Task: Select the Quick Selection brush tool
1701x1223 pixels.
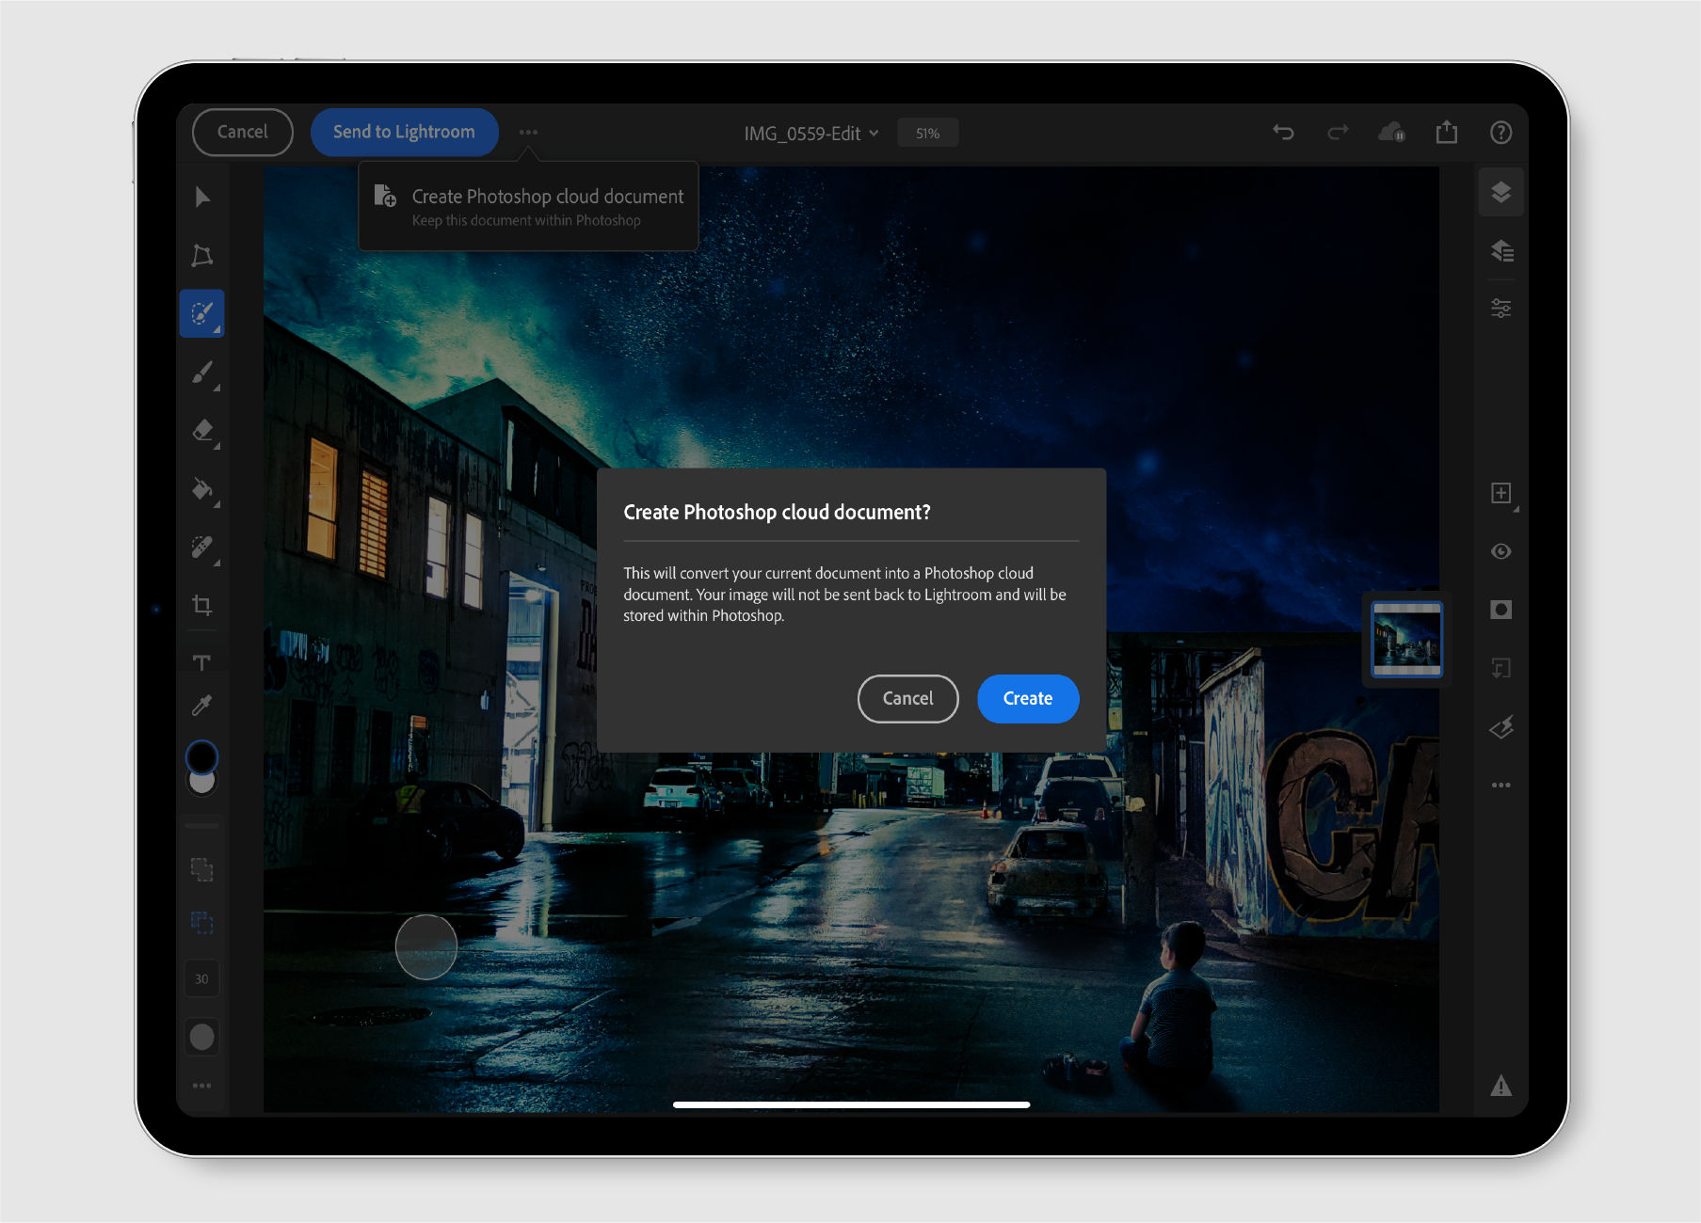Action: [202, 313]
